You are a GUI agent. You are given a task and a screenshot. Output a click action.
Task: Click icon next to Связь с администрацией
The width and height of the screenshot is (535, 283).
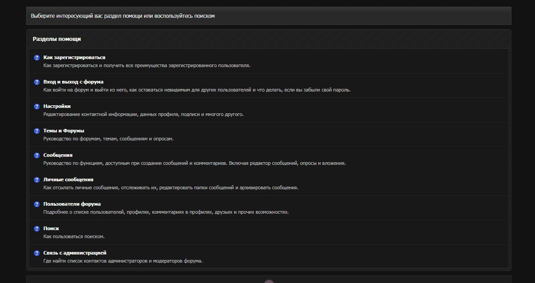tap(37, 253)
